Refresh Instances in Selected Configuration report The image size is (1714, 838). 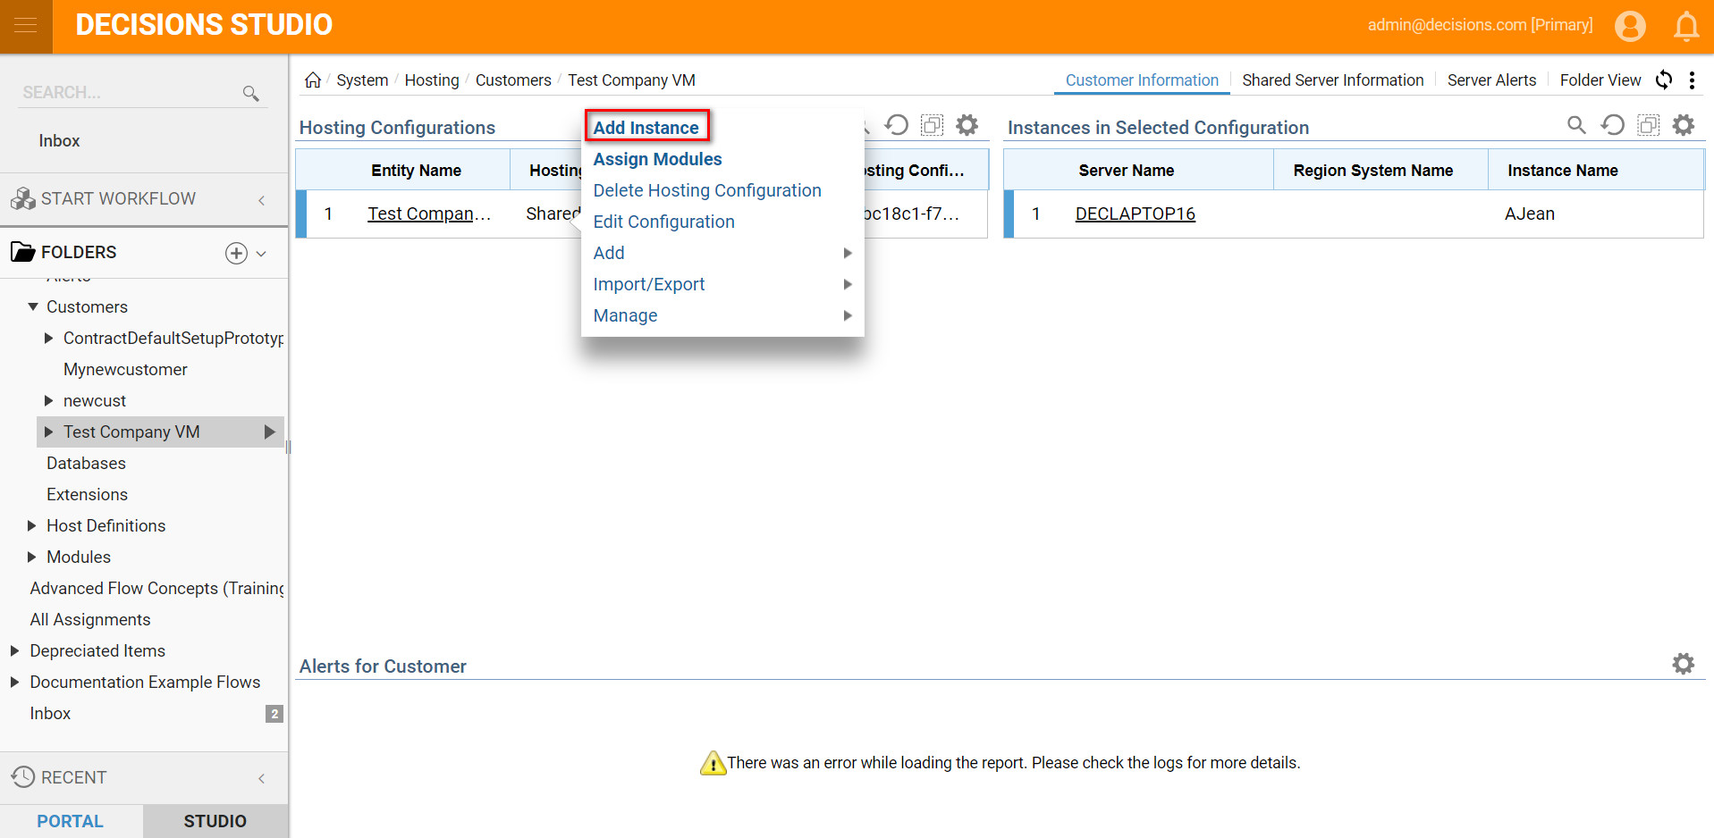pos(1613,125)
